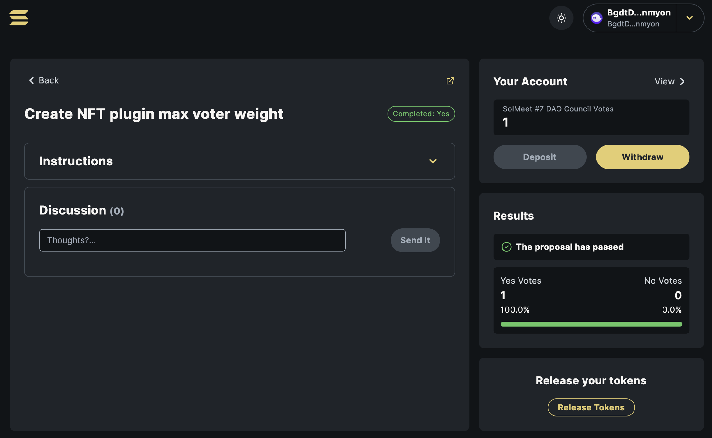This screenshot has height=438, width=712.
Task: Click the green proposal passed checkmark
Action: (506, 247)
